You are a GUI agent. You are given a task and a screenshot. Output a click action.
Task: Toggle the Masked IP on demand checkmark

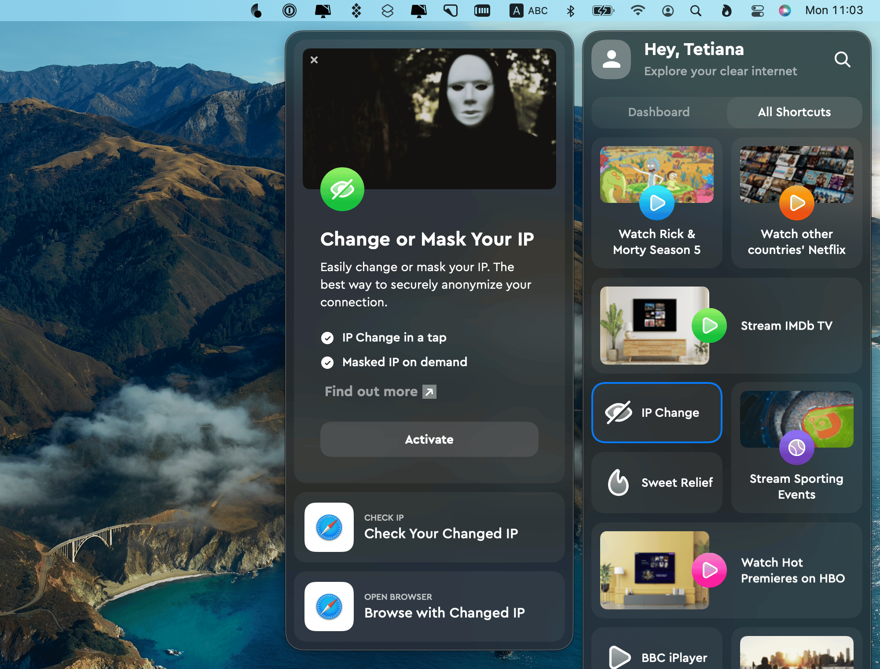[327, 363]
